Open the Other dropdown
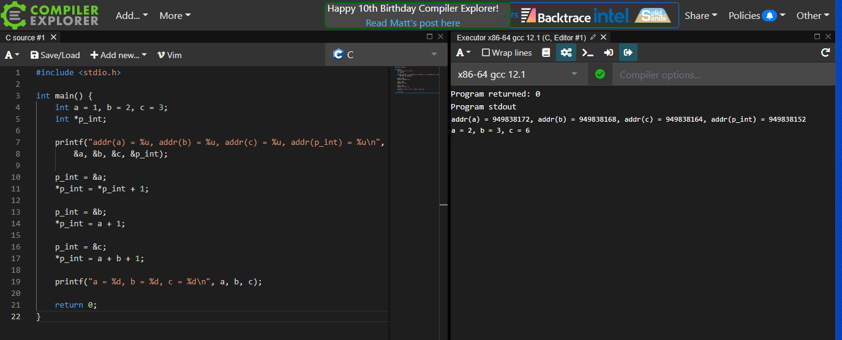The height and width of the screenshot is (340, 842). [813, 15]
